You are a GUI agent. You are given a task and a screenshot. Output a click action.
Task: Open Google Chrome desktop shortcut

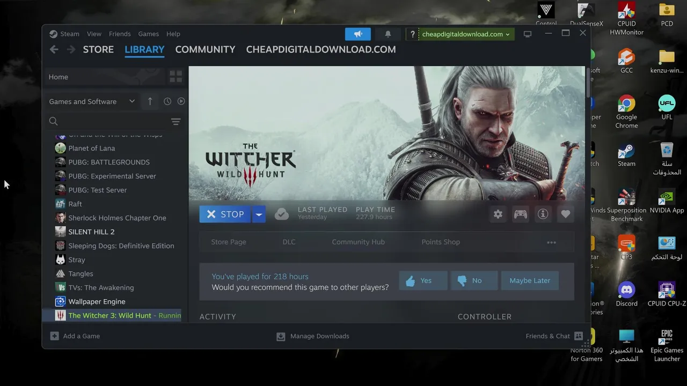pyautogui.click(x=626, y=112)
